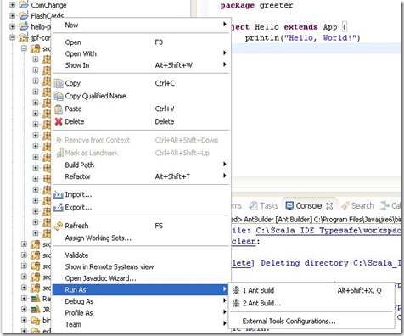The height and width of the screenshot is (336, 404).
Task: Open the Team submenu
Action: (x=141, y=324)
